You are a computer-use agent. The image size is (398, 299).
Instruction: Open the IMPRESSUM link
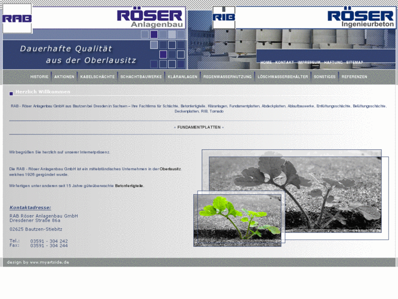(309, 63)
